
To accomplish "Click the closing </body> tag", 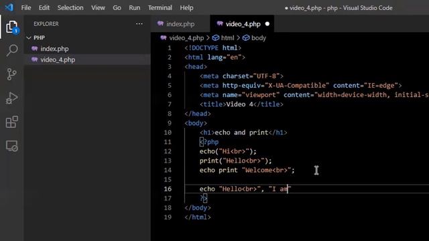I will (x=198, y=208).
